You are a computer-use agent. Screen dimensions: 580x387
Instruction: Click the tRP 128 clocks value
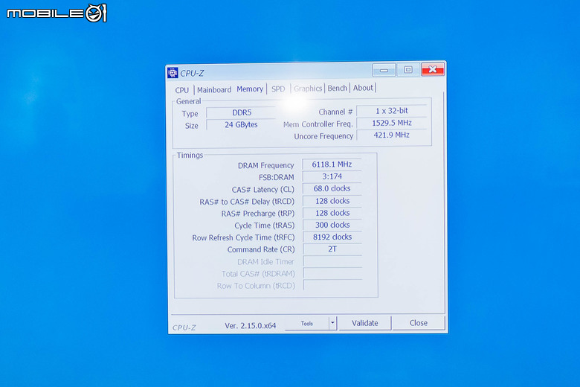pyautogui.click(x=332, y=213)
